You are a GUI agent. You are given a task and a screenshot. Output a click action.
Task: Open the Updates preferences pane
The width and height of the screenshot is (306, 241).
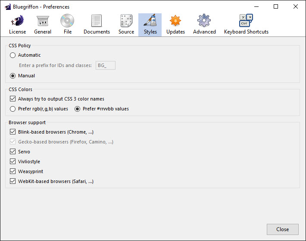click(x=175, y=25)
